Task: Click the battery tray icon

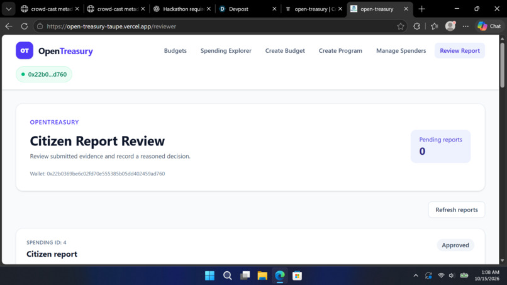Action: pos(464,276)
